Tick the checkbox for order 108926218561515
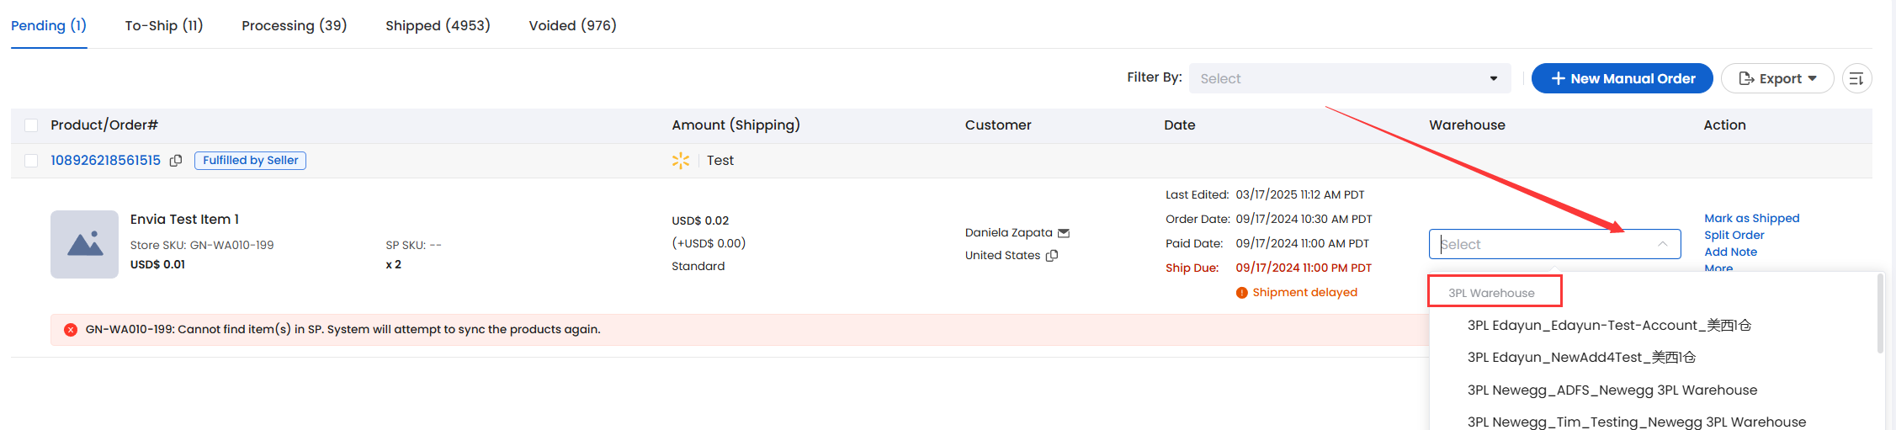The height and width of the screenshot is (430, 1896). [x=31, y=161]
